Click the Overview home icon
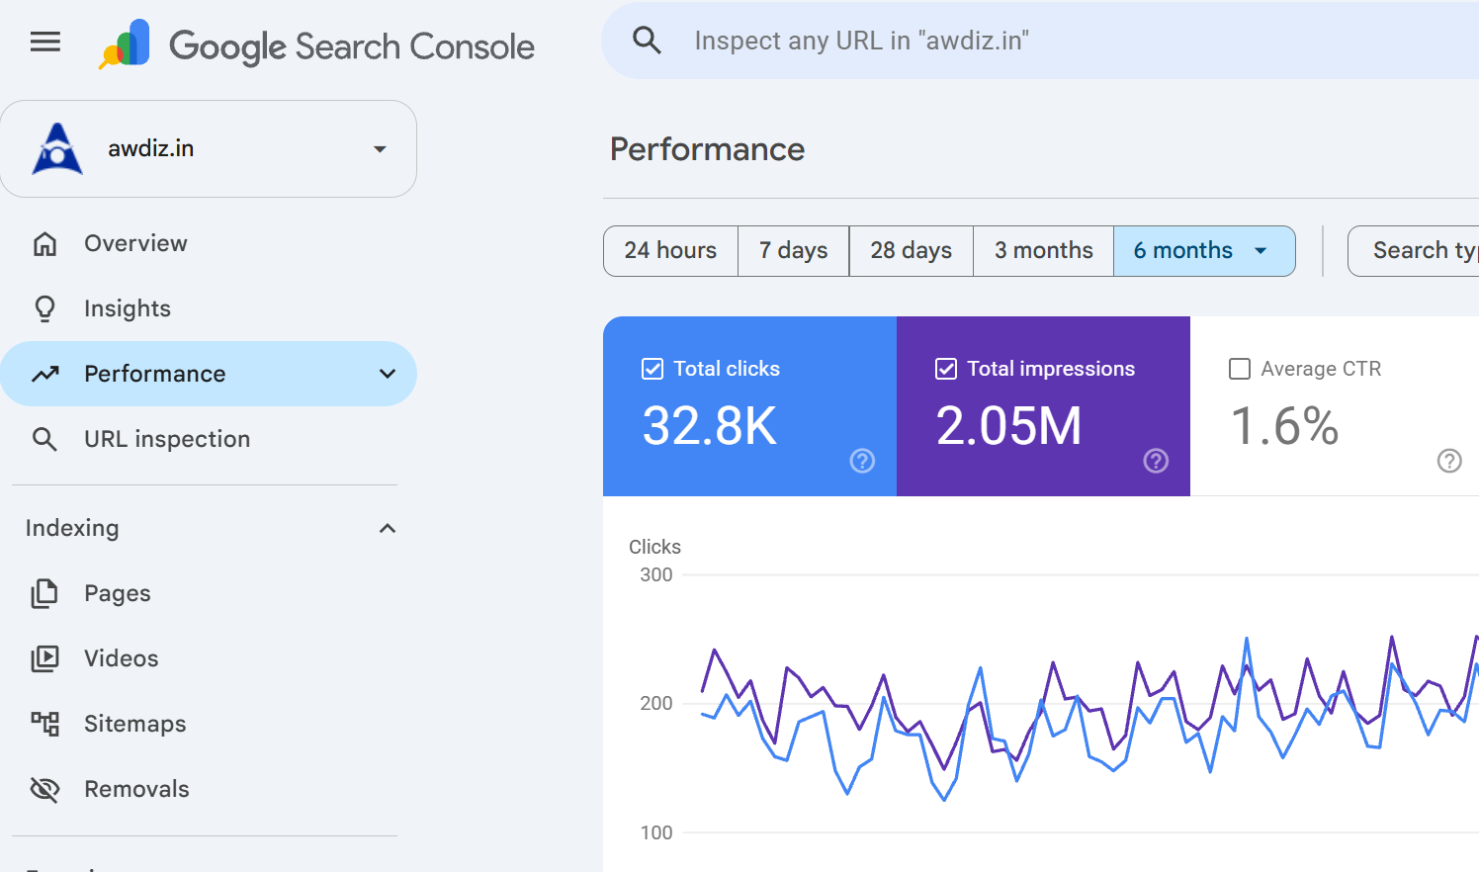The height and width of the screenshot is (872, 1479). (x=45, y=243)
